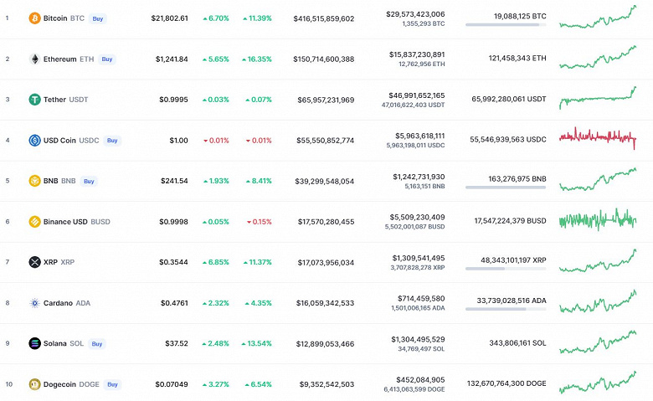
Task: Click the Tether green logo icon
Action: coord(34,100)
